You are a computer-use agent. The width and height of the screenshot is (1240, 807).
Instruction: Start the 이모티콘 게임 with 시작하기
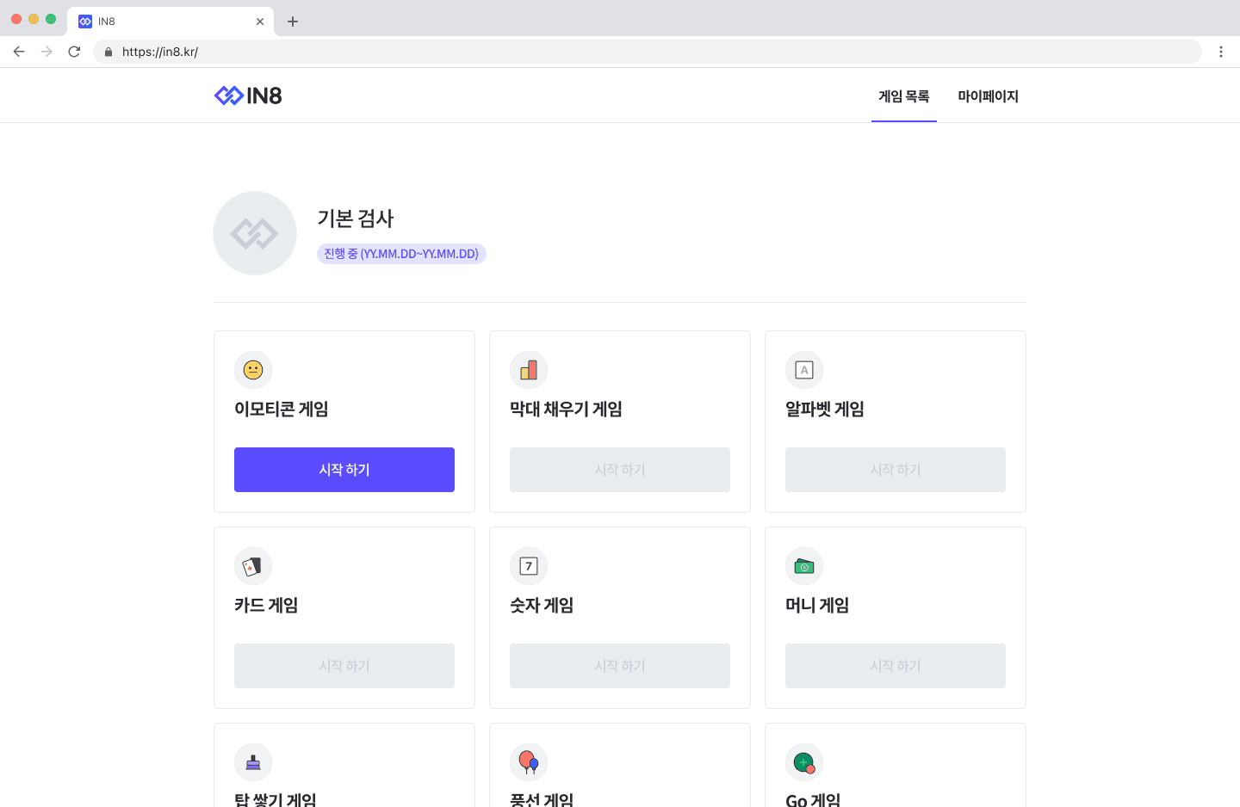[344, 470]
